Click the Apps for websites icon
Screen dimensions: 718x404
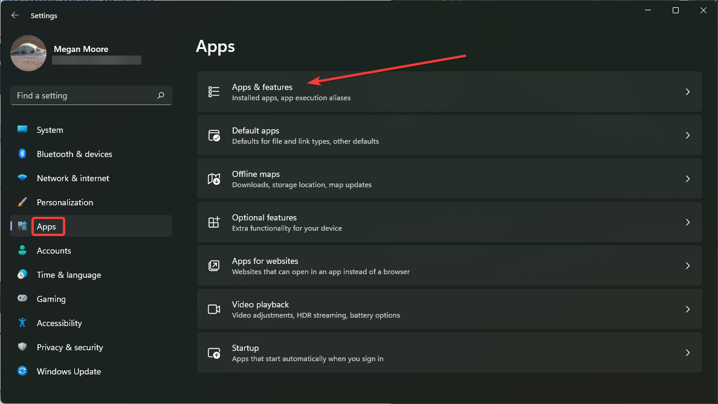pos(214,265)
